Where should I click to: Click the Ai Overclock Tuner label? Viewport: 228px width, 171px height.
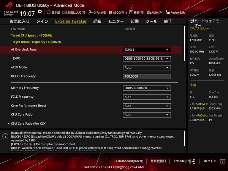click(x=24, y=49)
